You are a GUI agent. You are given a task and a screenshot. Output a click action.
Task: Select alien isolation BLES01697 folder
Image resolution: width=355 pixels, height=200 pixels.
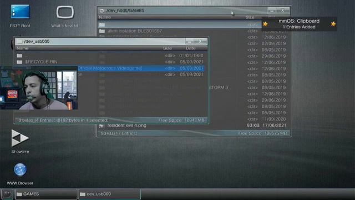pos(135,31)
